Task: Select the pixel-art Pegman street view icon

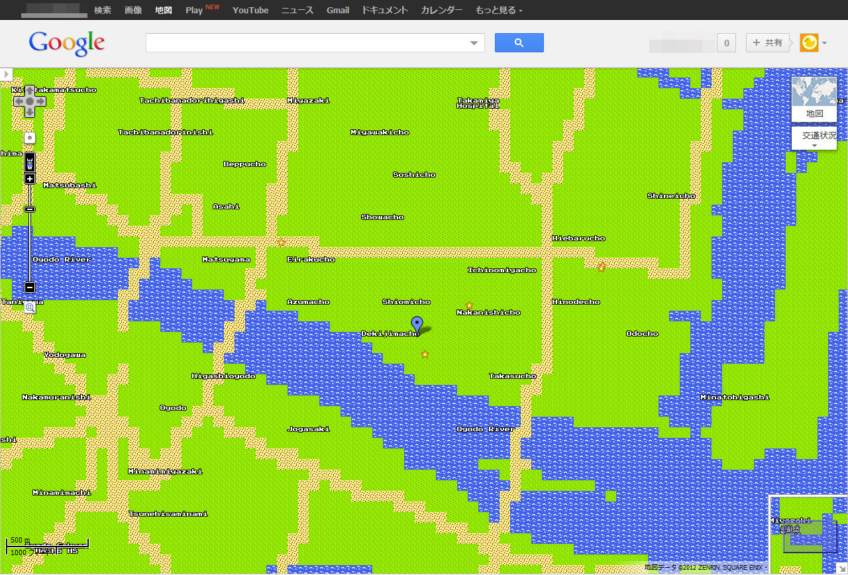Action: coord(30,162)
